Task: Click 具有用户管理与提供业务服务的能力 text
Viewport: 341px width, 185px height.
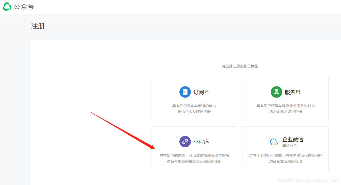Action: 285,106
